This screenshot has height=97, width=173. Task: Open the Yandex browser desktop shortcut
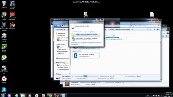pos(4,80)
